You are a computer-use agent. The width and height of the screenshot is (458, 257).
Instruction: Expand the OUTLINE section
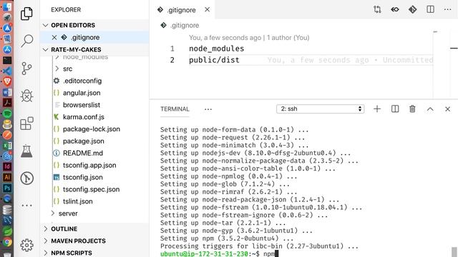point(64,229)
